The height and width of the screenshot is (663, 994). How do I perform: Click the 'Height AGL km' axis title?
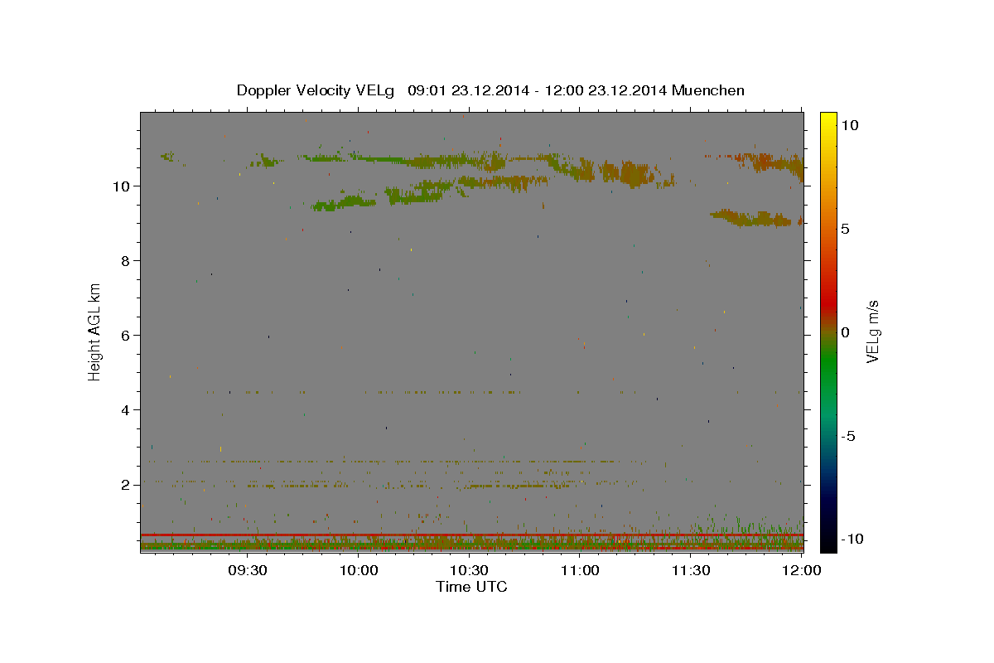pos(94,331)
